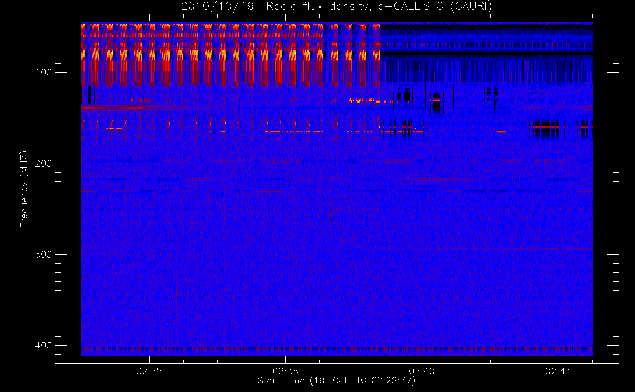The image size is (635, 392).
Task: Click the 'Frequency (MHZ)' y-axis label
Action: (x=24, y=189)
